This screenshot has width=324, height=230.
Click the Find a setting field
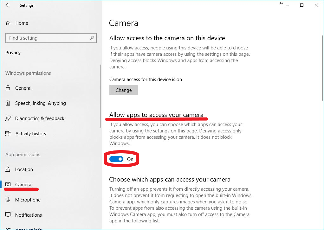pyautogui.click(x=48, y=38)
